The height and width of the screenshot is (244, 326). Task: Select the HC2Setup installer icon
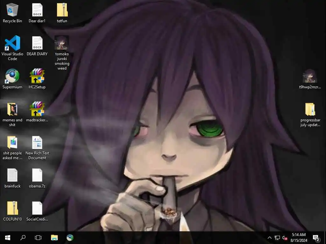click(37, 79)
